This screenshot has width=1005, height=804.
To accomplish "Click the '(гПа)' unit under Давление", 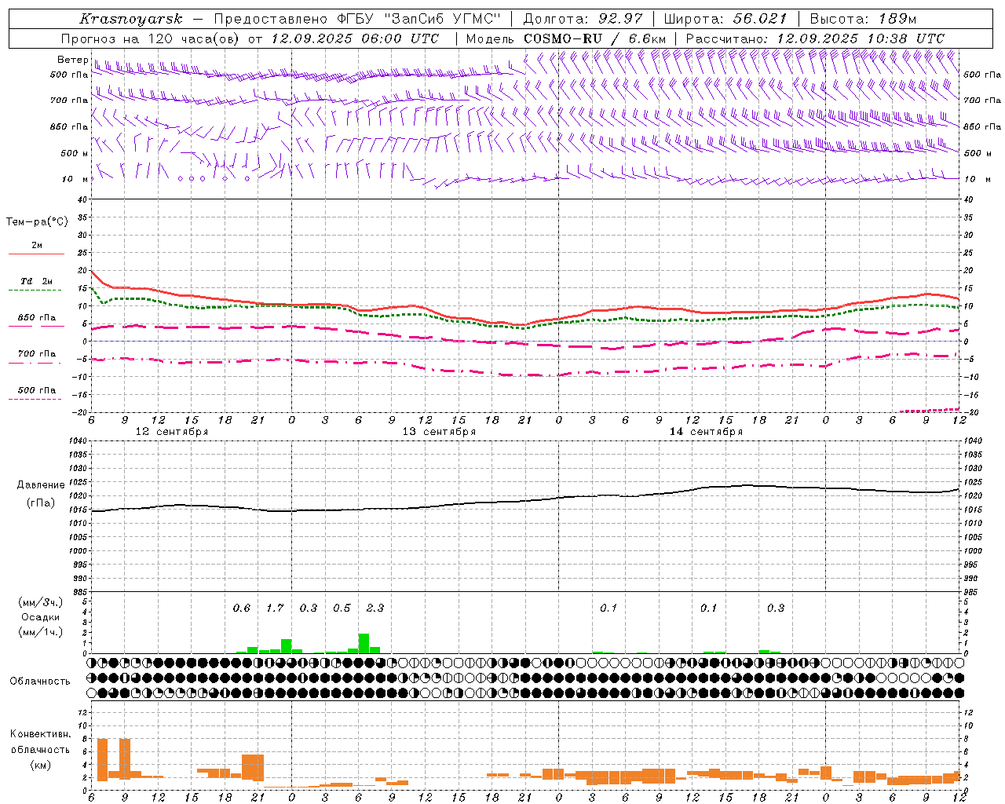I will click(39, 502).
